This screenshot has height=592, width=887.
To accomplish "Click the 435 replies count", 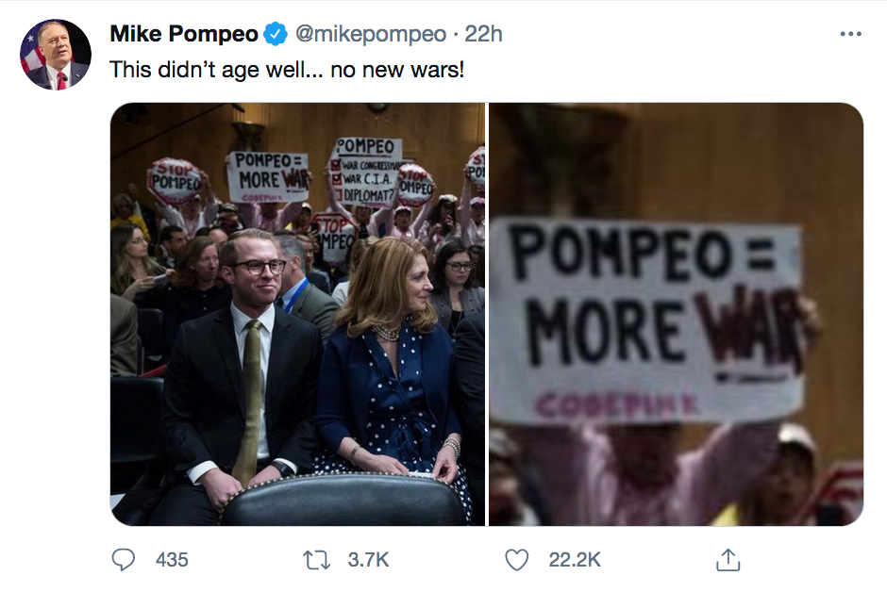I will point(172,560).
